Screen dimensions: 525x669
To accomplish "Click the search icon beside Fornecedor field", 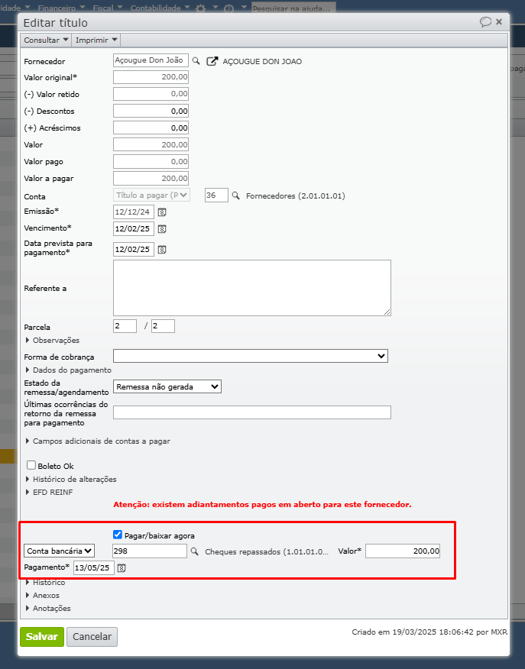I will coord(196,61).
